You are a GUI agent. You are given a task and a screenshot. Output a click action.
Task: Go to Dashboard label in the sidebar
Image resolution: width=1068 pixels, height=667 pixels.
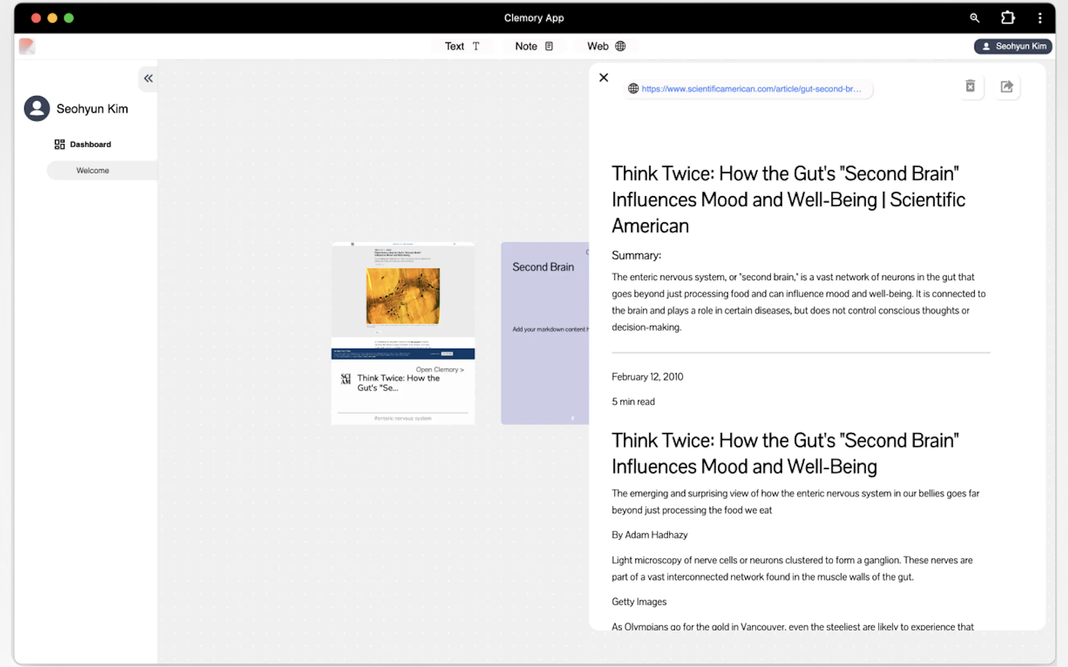(x=90, y=144)
